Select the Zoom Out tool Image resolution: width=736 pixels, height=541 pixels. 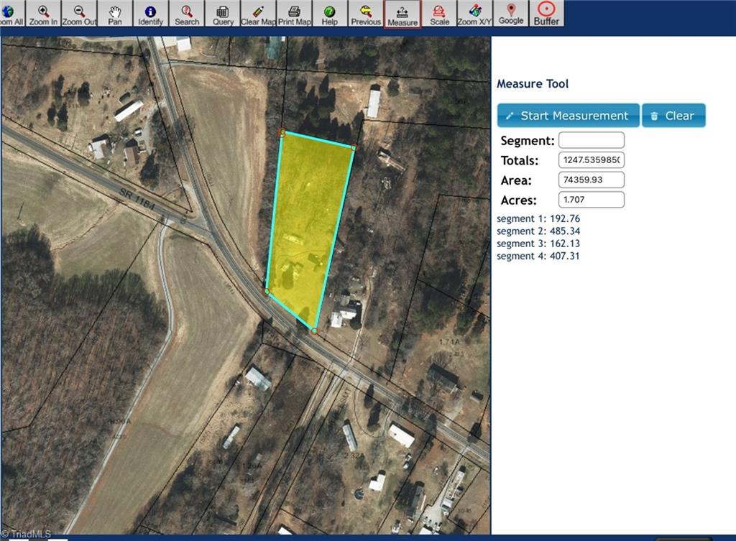click(x=79, y=14)
